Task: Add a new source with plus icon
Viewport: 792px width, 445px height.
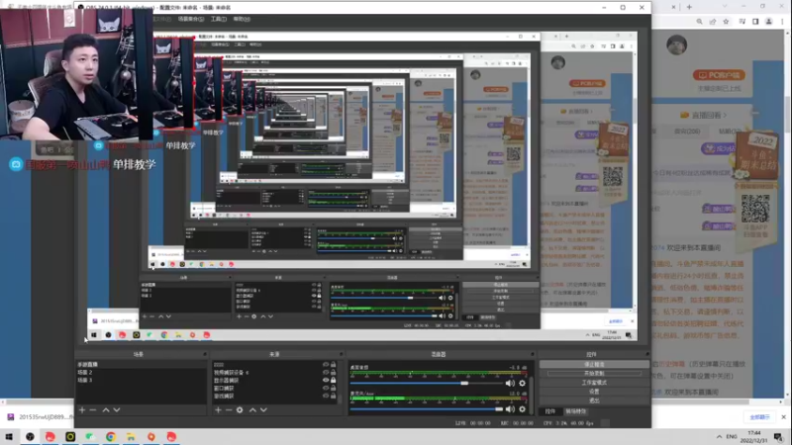Action: click(x=218, y=410)
